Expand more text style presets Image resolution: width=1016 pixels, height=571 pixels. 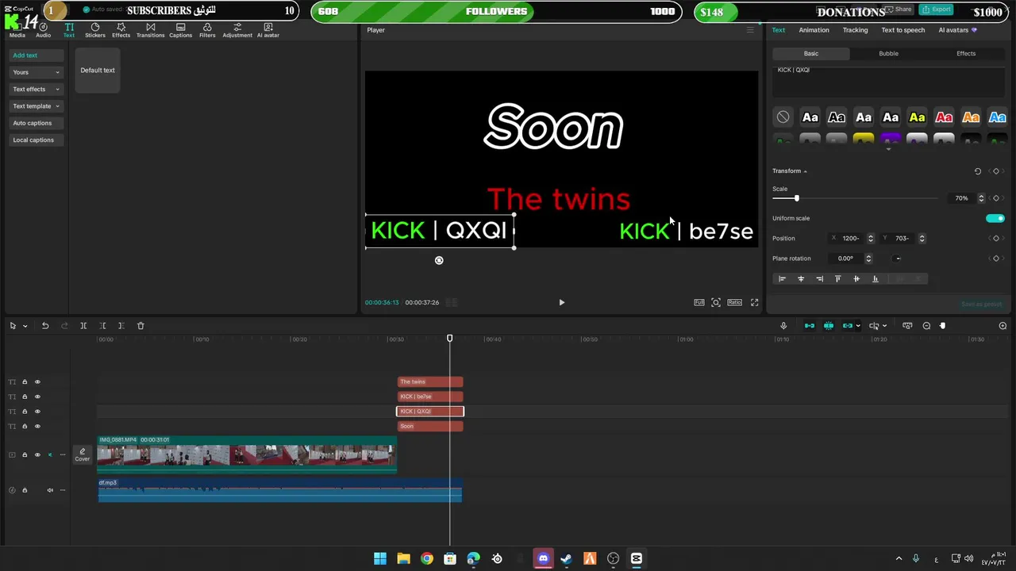pyautogui.click(x=888, y=149)
